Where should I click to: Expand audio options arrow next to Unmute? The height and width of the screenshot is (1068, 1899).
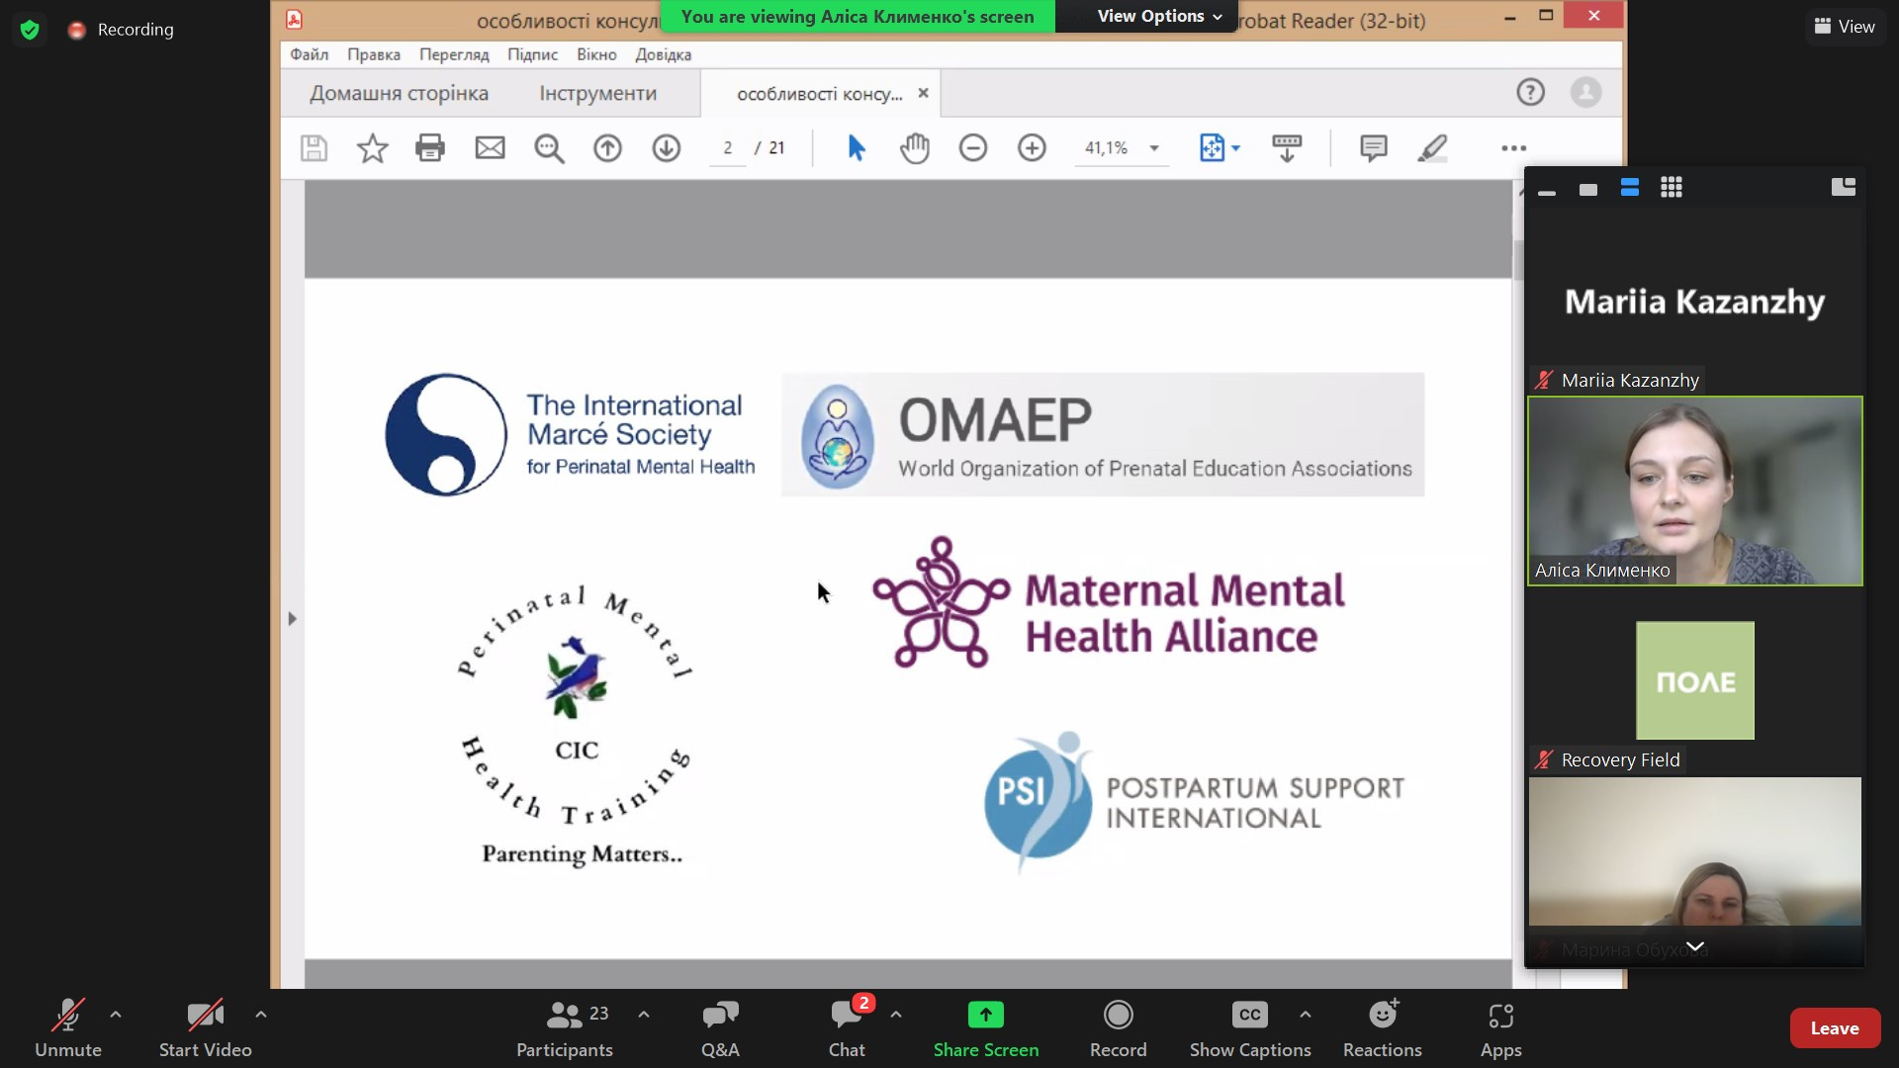116,1015
